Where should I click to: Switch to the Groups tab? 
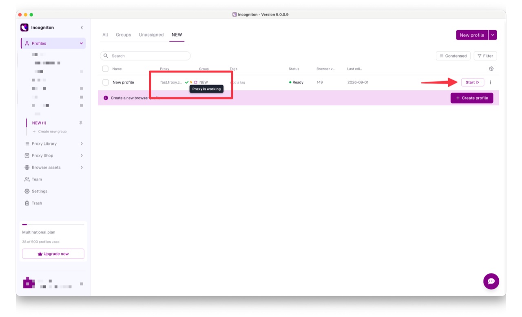pos(124,35)
